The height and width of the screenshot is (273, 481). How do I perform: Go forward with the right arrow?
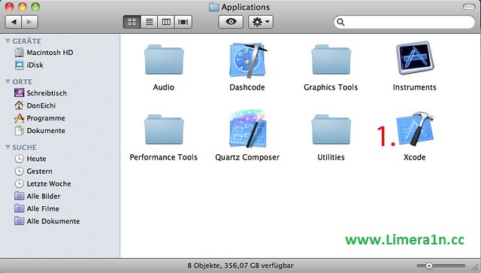pyautogui.click(x=30, y=22)
